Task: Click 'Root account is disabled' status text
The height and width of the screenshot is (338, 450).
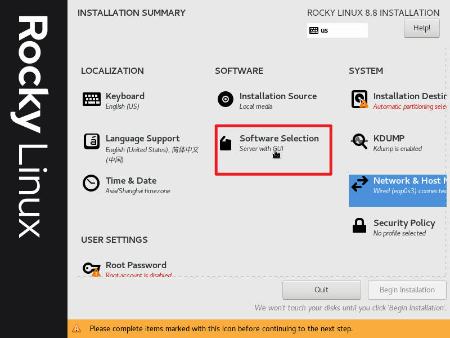Action: 138,274
